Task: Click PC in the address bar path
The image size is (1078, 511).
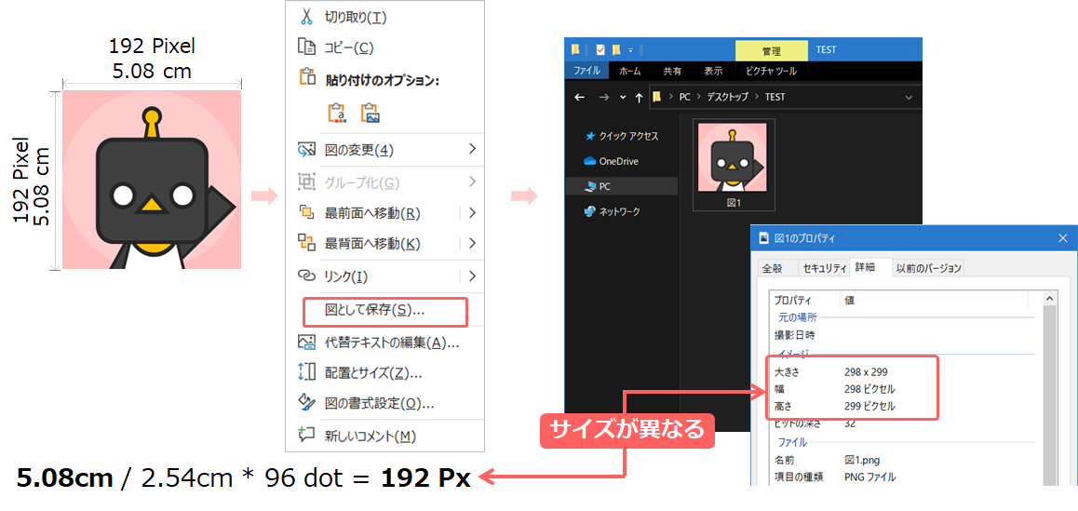Action: click(x=684, y=97)
